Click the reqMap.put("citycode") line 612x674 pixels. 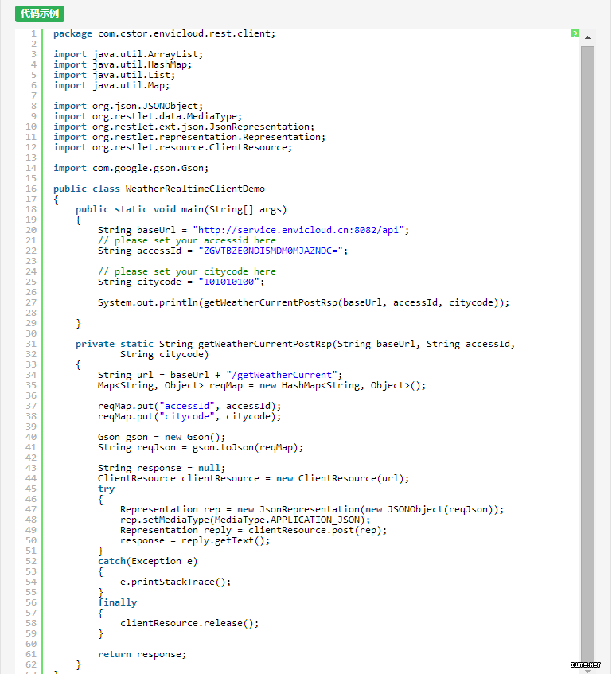pos(189,415)
